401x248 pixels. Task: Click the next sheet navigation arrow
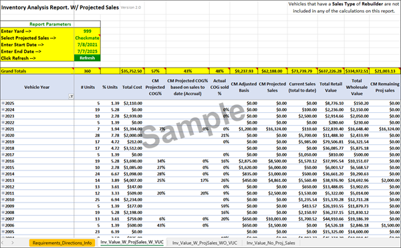tap(12, 243)
